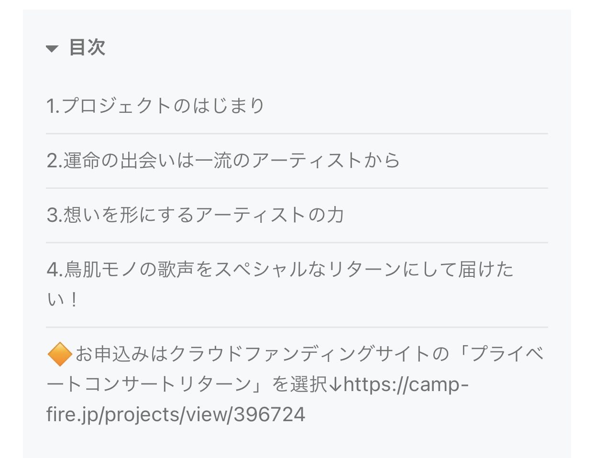The height and width of the screenshot is (458, 594).
Task: Click the down arrow before https
Action: point(336,384)
